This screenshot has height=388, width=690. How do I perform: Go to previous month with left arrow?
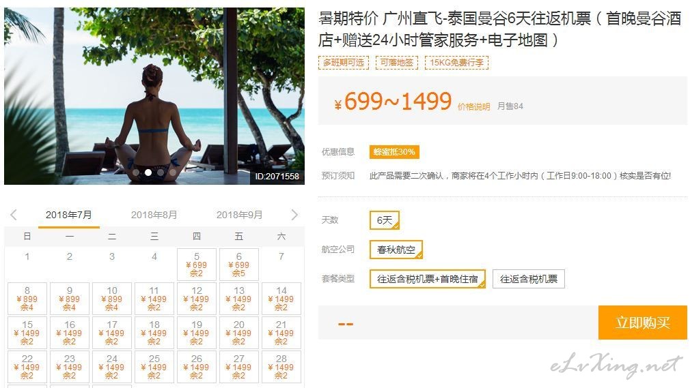pyautogui.click(x=14, y=215)
